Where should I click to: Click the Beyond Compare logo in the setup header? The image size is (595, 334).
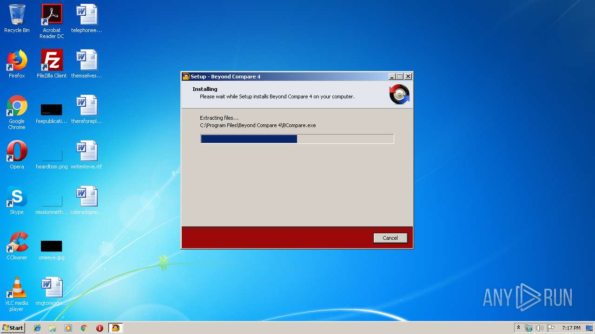click(399, 94)
